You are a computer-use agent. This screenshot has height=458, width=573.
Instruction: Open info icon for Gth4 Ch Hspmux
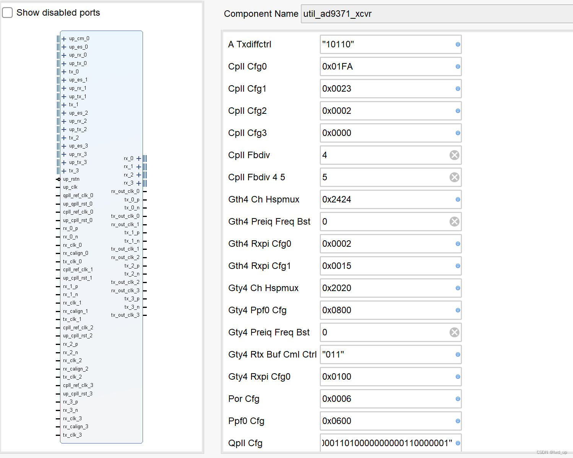pyautogui.click(x=458, y=199)
